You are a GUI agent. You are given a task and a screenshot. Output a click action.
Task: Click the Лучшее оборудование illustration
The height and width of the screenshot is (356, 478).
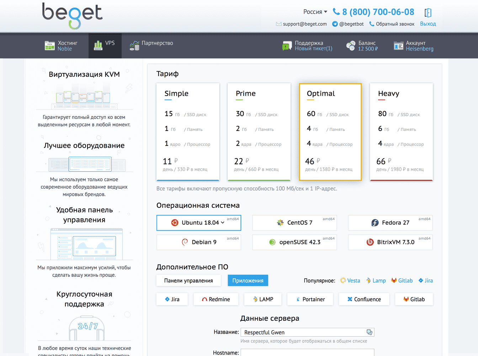[x=84, y=164]
